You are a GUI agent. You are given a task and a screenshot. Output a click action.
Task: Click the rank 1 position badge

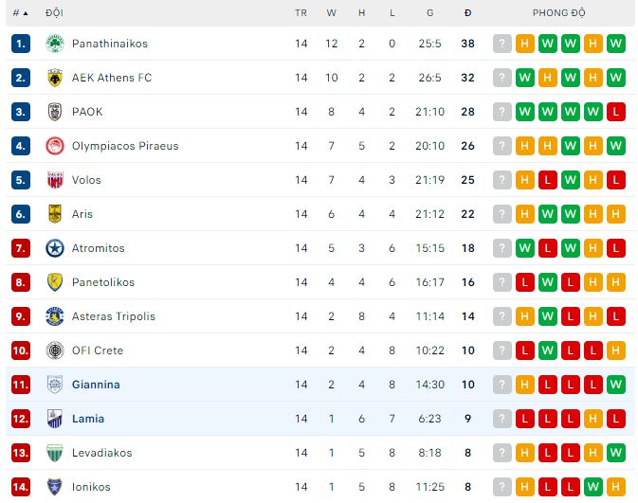(x=22, y=44)
